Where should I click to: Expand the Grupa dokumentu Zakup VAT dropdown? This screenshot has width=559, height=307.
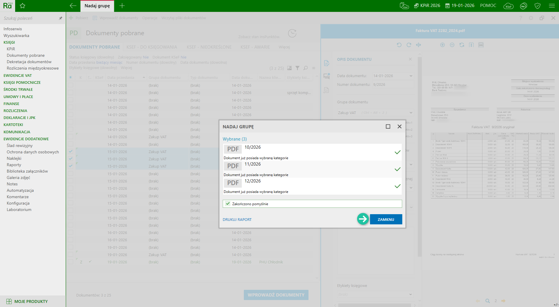[x=411, y=113]
